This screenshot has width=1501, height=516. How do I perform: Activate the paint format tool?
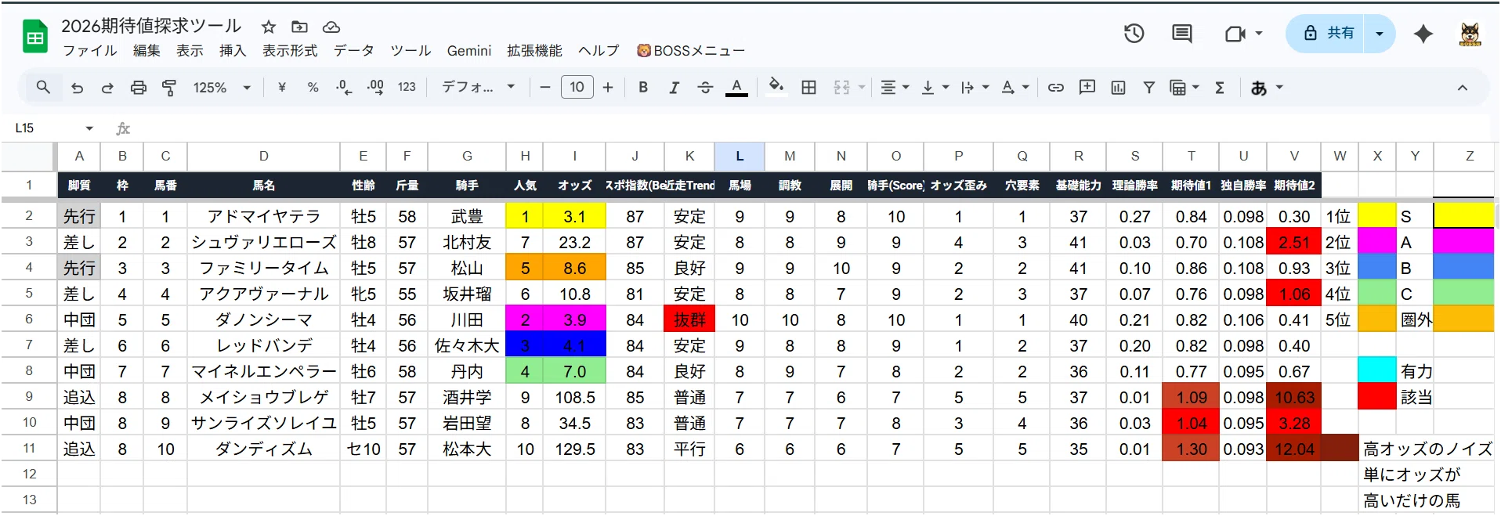pos(169,88)
